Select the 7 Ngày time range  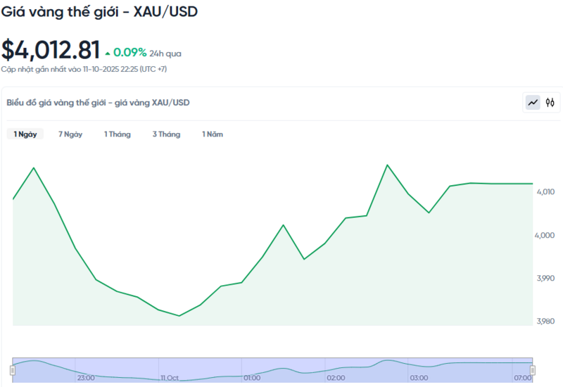coord(70,134)
